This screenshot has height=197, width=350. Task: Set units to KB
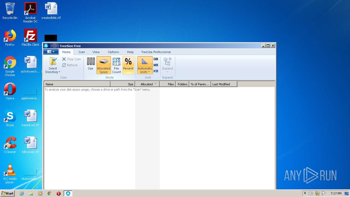pos(156,71)
